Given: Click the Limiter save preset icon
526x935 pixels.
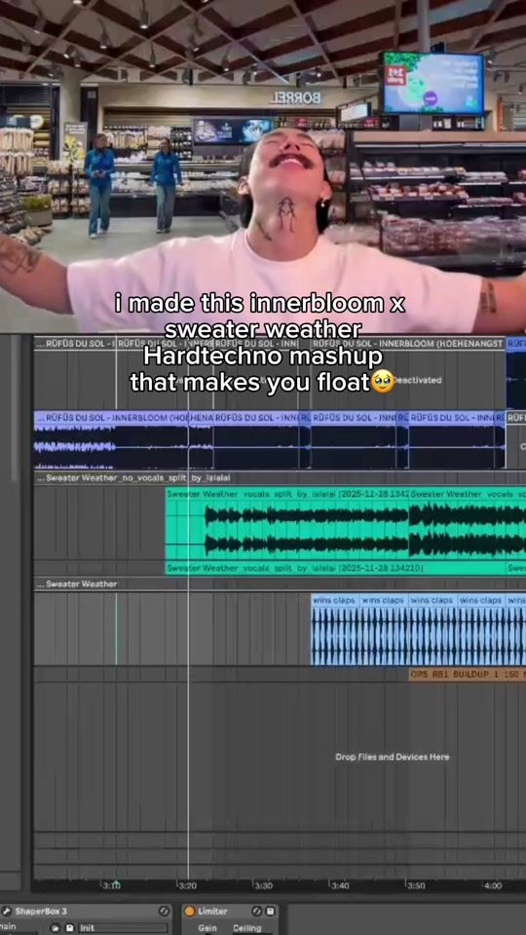Looking at the screenshot, I should pyautogui.click(x=270, y=912).
